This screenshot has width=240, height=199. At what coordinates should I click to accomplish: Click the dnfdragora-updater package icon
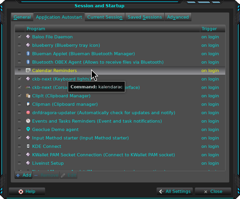[28, 113]
